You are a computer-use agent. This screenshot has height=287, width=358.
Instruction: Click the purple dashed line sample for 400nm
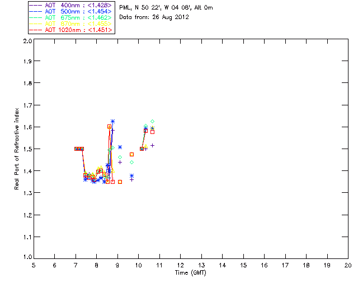pos(35,5)
